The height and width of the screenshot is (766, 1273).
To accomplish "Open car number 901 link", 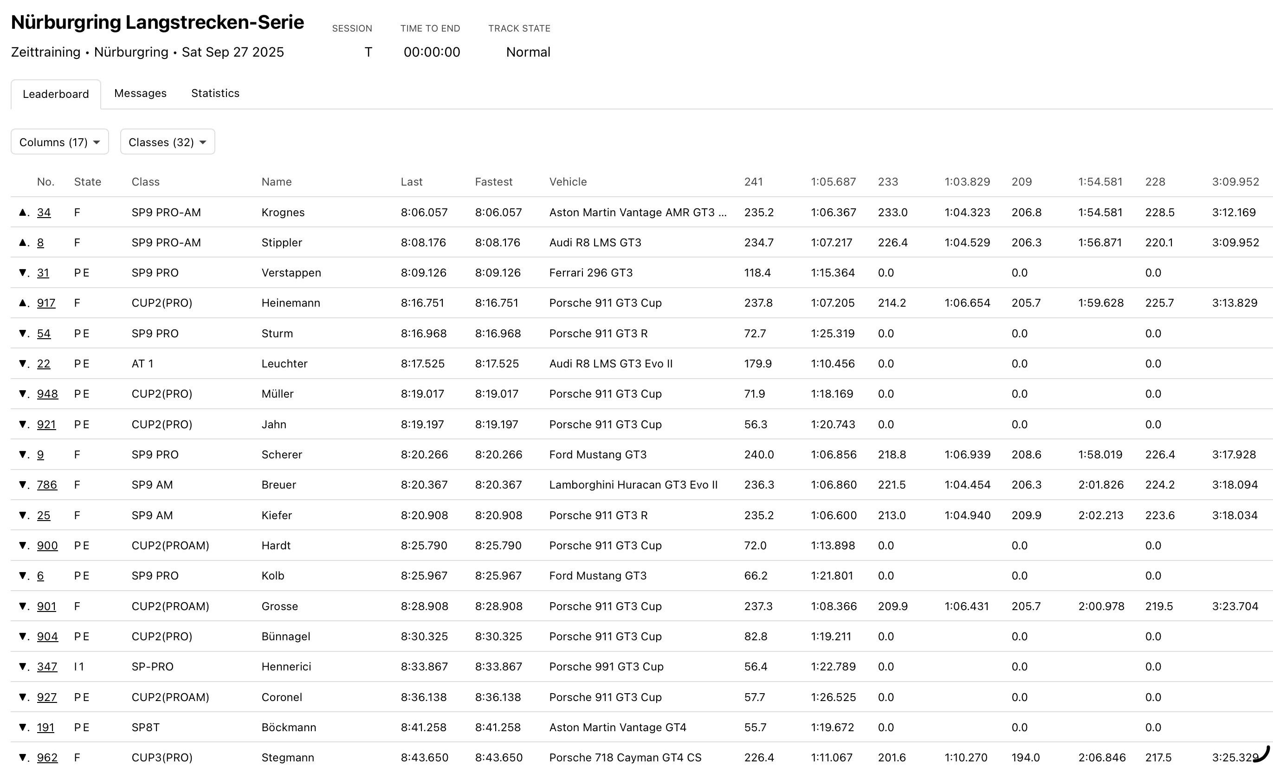I will click(x=46, y=606).
